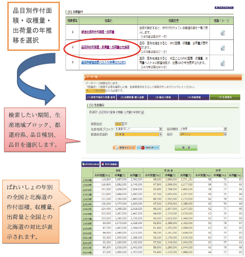The width and height of the screenshot is (245, 257).
Task: Expand the 生産地域ブロック dropdown
Action: tap(139, 129)
